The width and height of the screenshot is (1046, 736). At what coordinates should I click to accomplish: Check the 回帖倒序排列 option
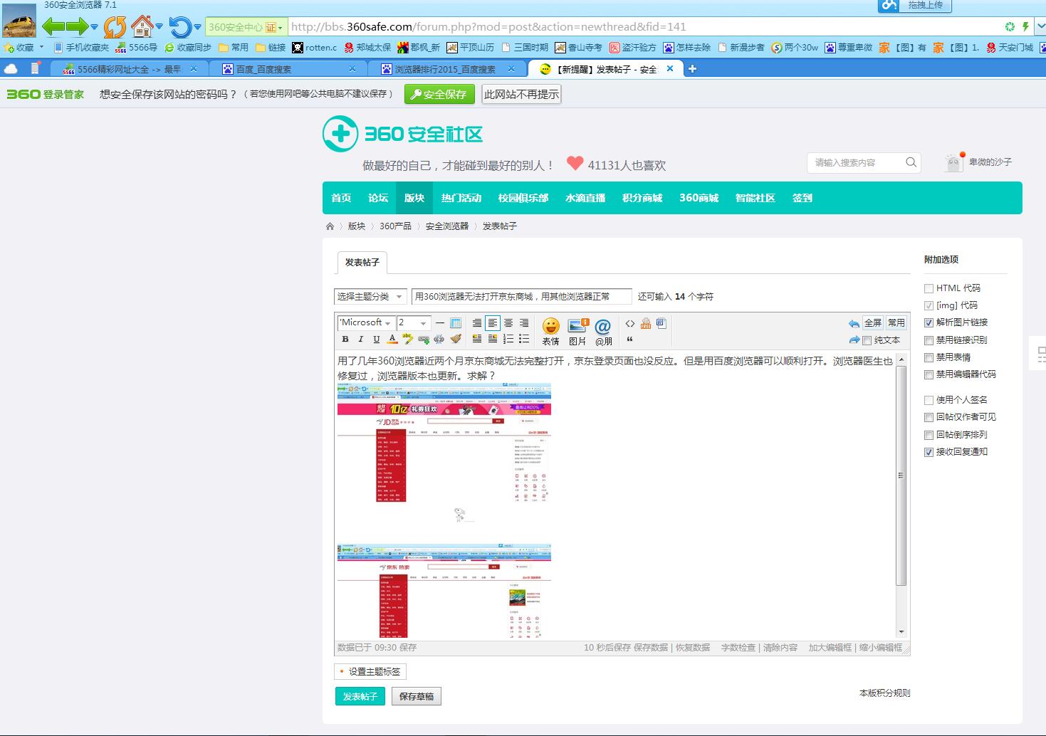click(x=929, y=435)
